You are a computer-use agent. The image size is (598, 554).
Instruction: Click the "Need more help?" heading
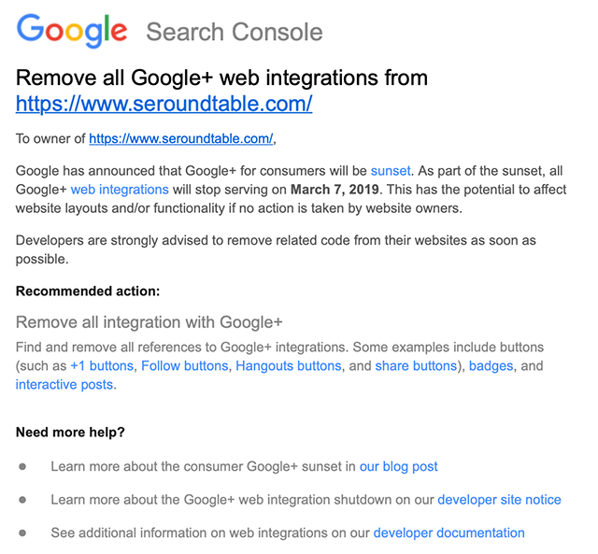70,433
